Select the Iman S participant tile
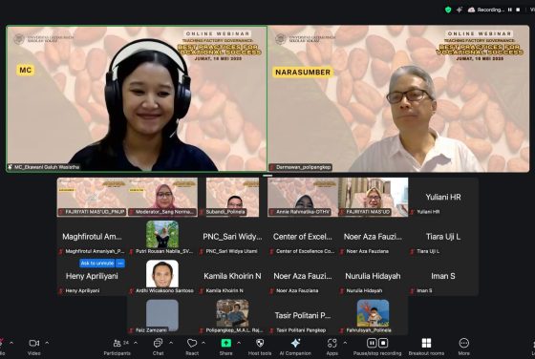Screen dimensions: 535x359 (443, 276)
